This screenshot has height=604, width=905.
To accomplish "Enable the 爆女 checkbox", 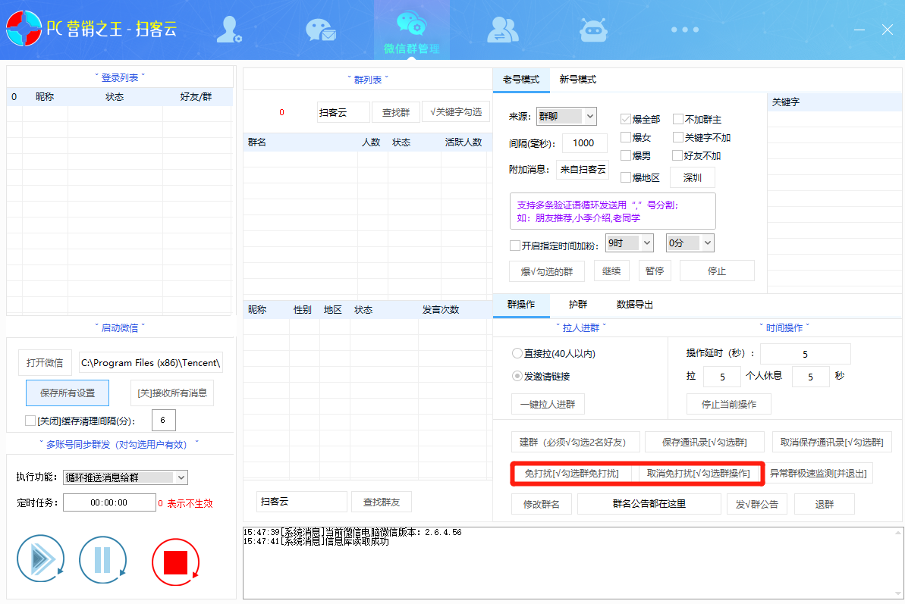I will 626,137.
